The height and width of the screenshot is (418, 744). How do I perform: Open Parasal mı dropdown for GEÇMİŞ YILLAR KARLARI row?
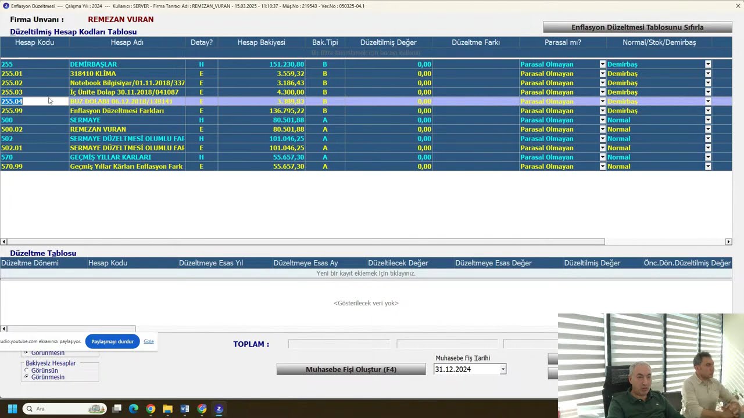point(602,157)
